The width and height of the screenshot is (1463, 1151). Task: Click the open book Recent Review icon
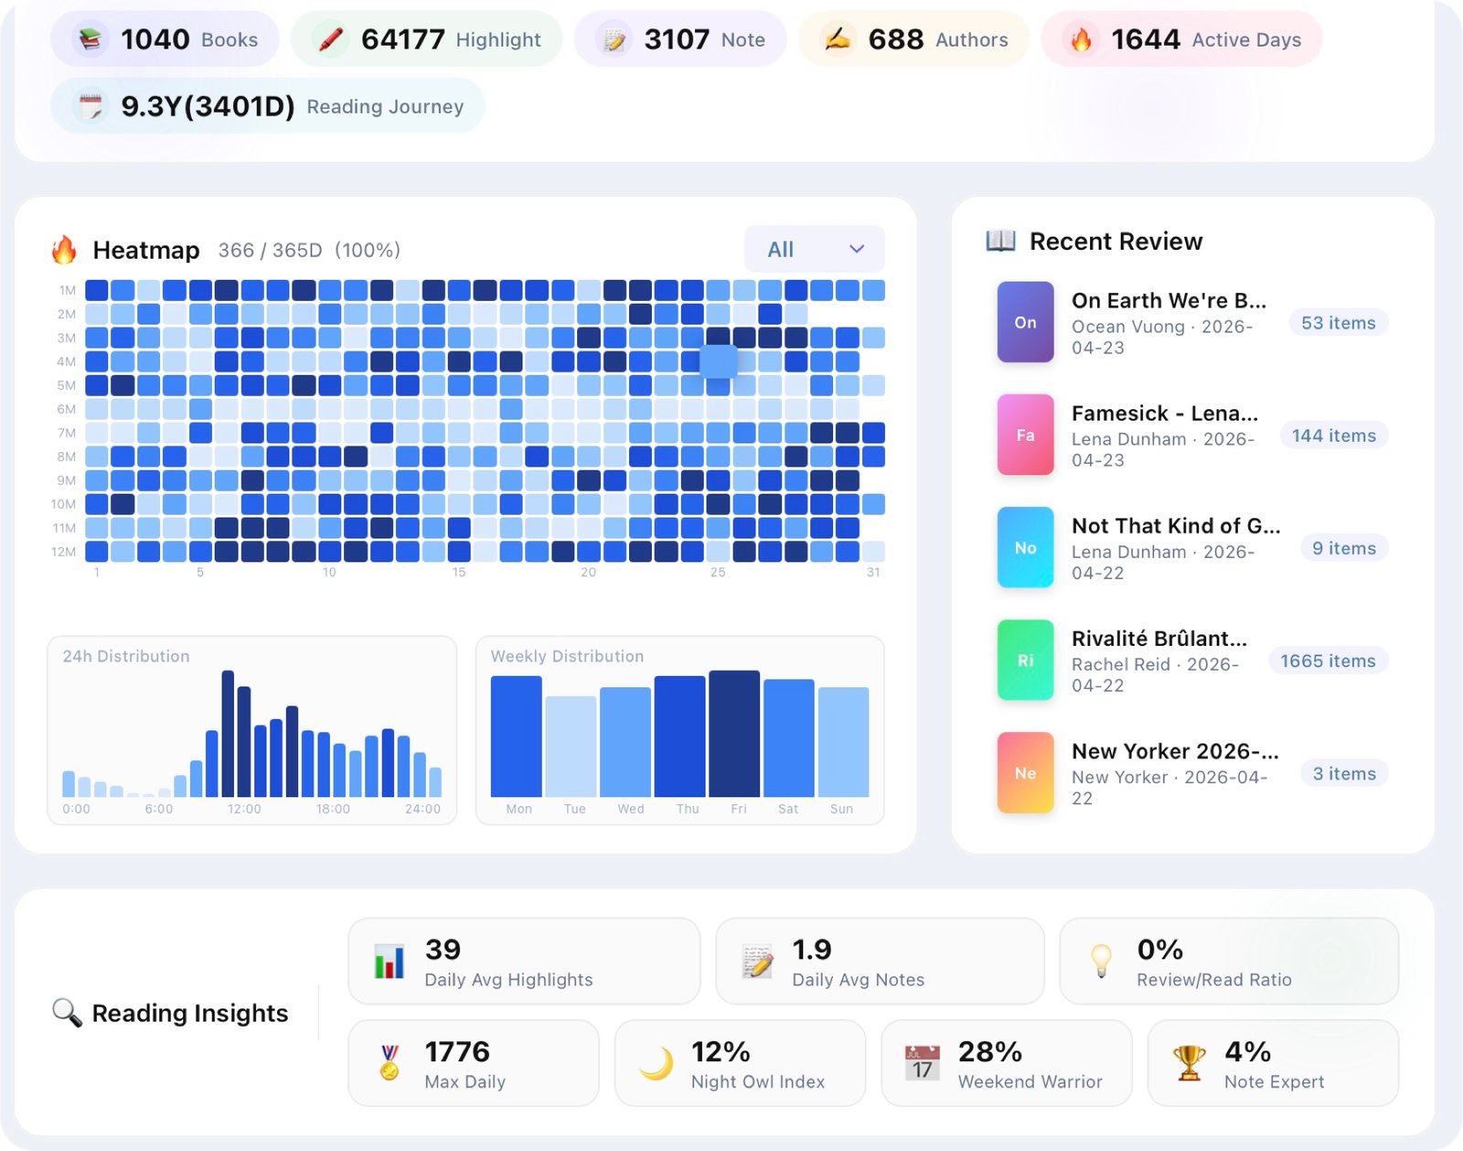[1001, 241]
